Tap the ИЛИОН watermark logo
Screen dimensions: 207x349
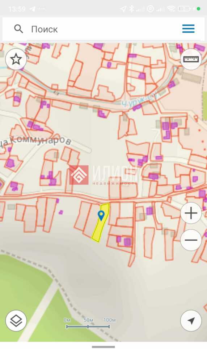(104, 175)
